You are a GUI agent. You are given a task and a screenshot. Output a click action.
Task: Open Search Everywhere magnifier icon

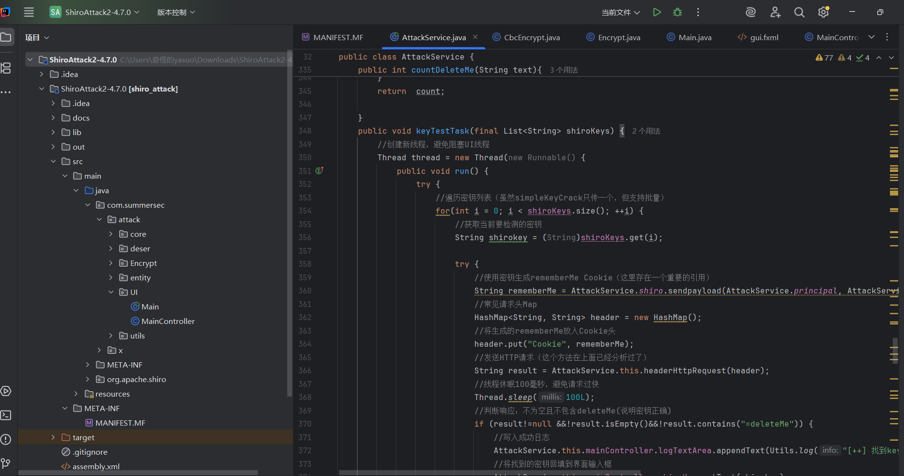pyautogui.click(x=799, y=12)
